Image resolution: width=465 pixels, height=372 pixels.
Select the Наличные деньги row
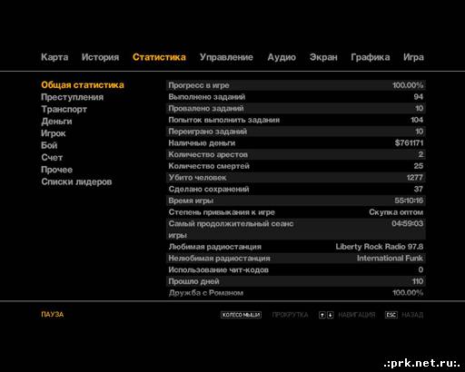tap(296, 142)
